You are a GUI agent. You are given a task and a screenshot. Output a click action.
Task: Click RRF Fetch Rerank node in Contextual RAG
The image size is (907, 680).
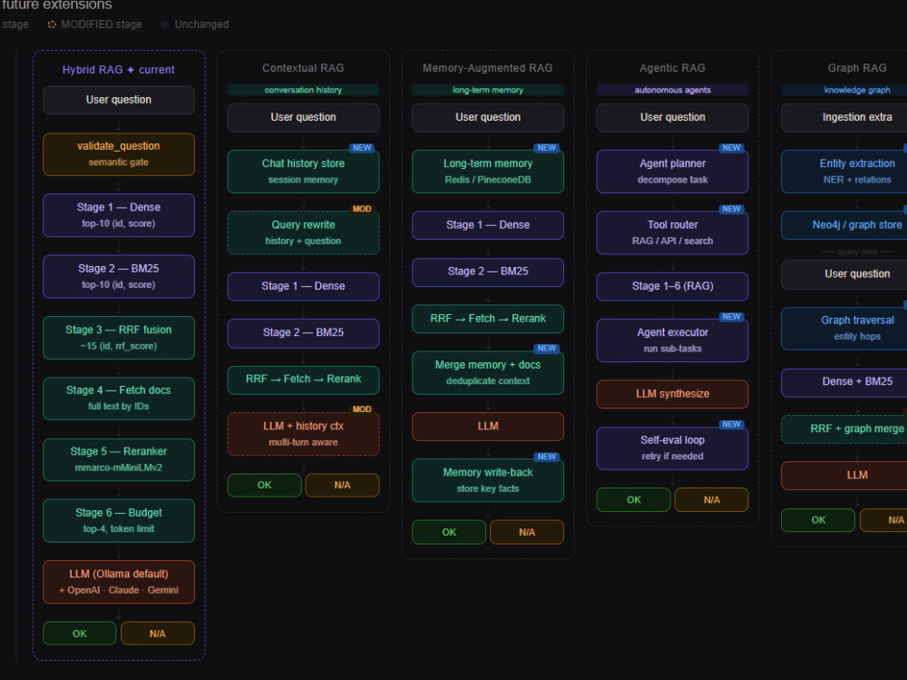(303, 379)
